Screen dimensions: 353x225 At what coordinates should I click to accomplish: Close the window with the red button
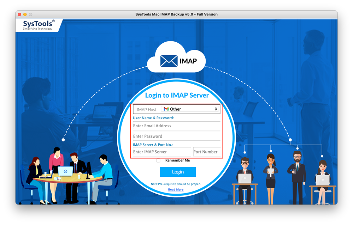19,14
